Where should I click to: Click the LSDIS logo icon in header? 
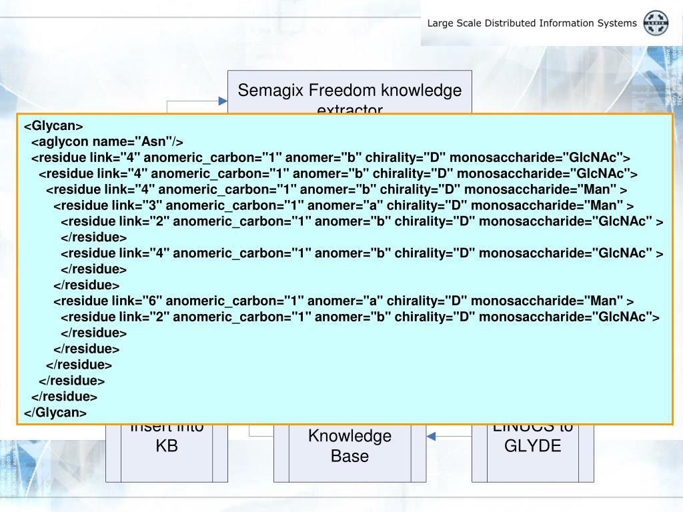[656, 23]
